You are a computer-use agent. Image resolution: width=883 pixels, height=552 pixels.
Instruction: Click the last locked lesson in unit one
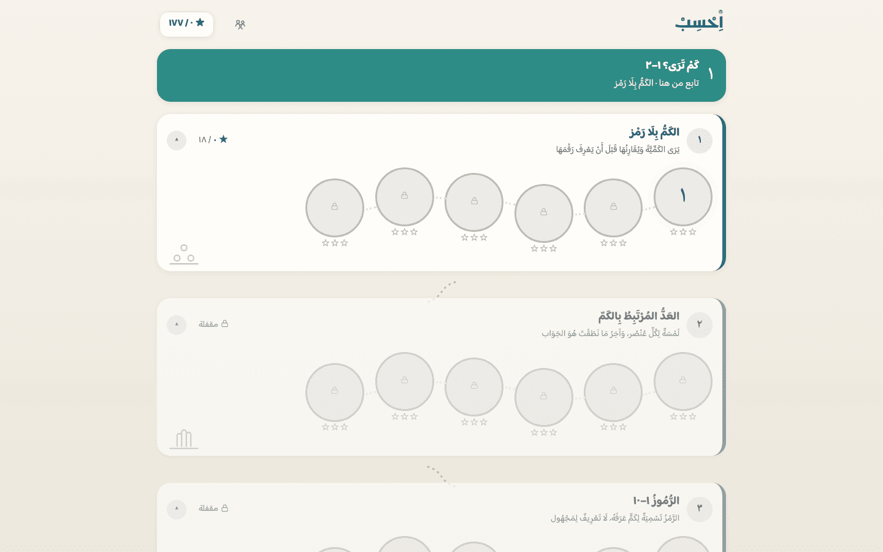[335, 208]
